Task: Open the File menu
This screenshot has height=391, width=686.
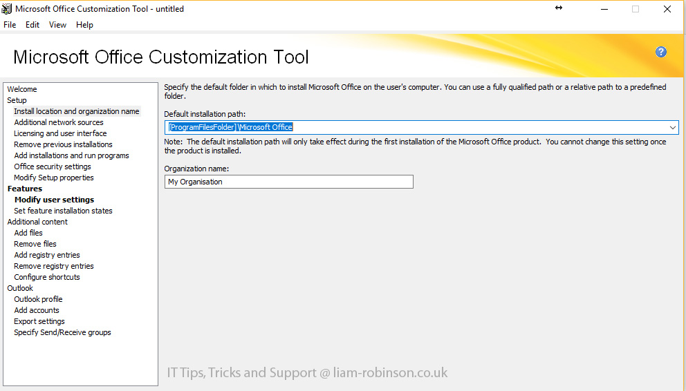Action: point(10,25)
